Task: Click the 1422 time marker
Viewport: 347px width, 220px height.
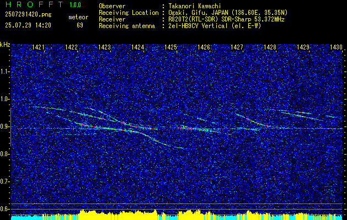Action: (x=72, y=47)
